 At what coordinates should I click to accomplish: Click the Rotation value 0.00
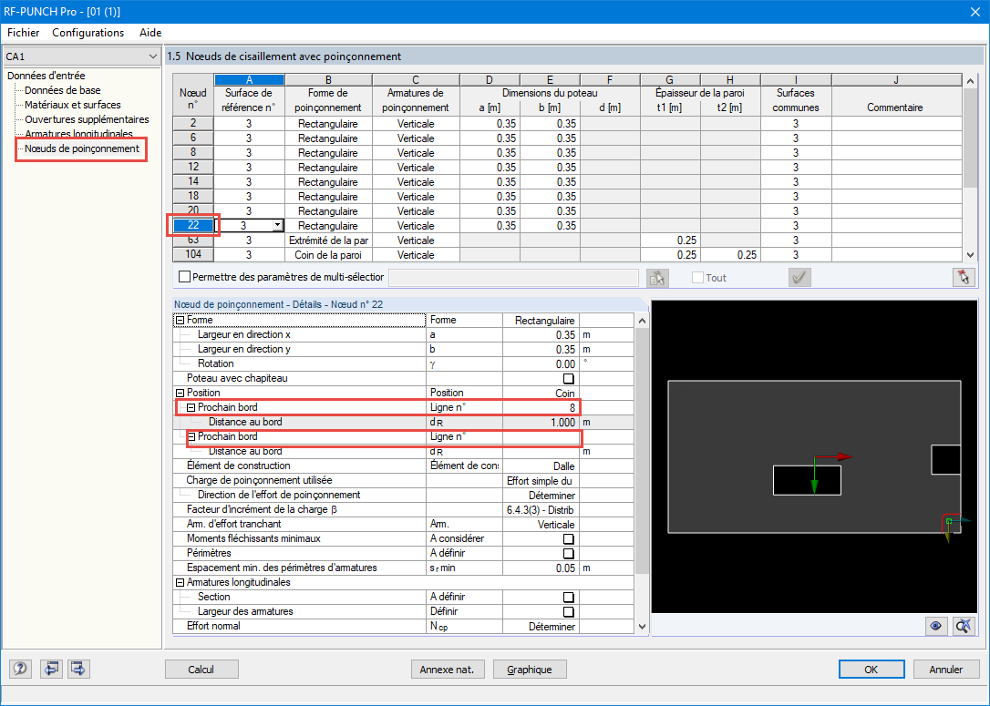[x=541, y=364]
